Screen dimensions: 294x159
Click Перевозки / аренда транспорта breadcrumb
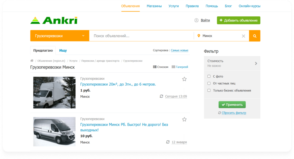point(100,61)
